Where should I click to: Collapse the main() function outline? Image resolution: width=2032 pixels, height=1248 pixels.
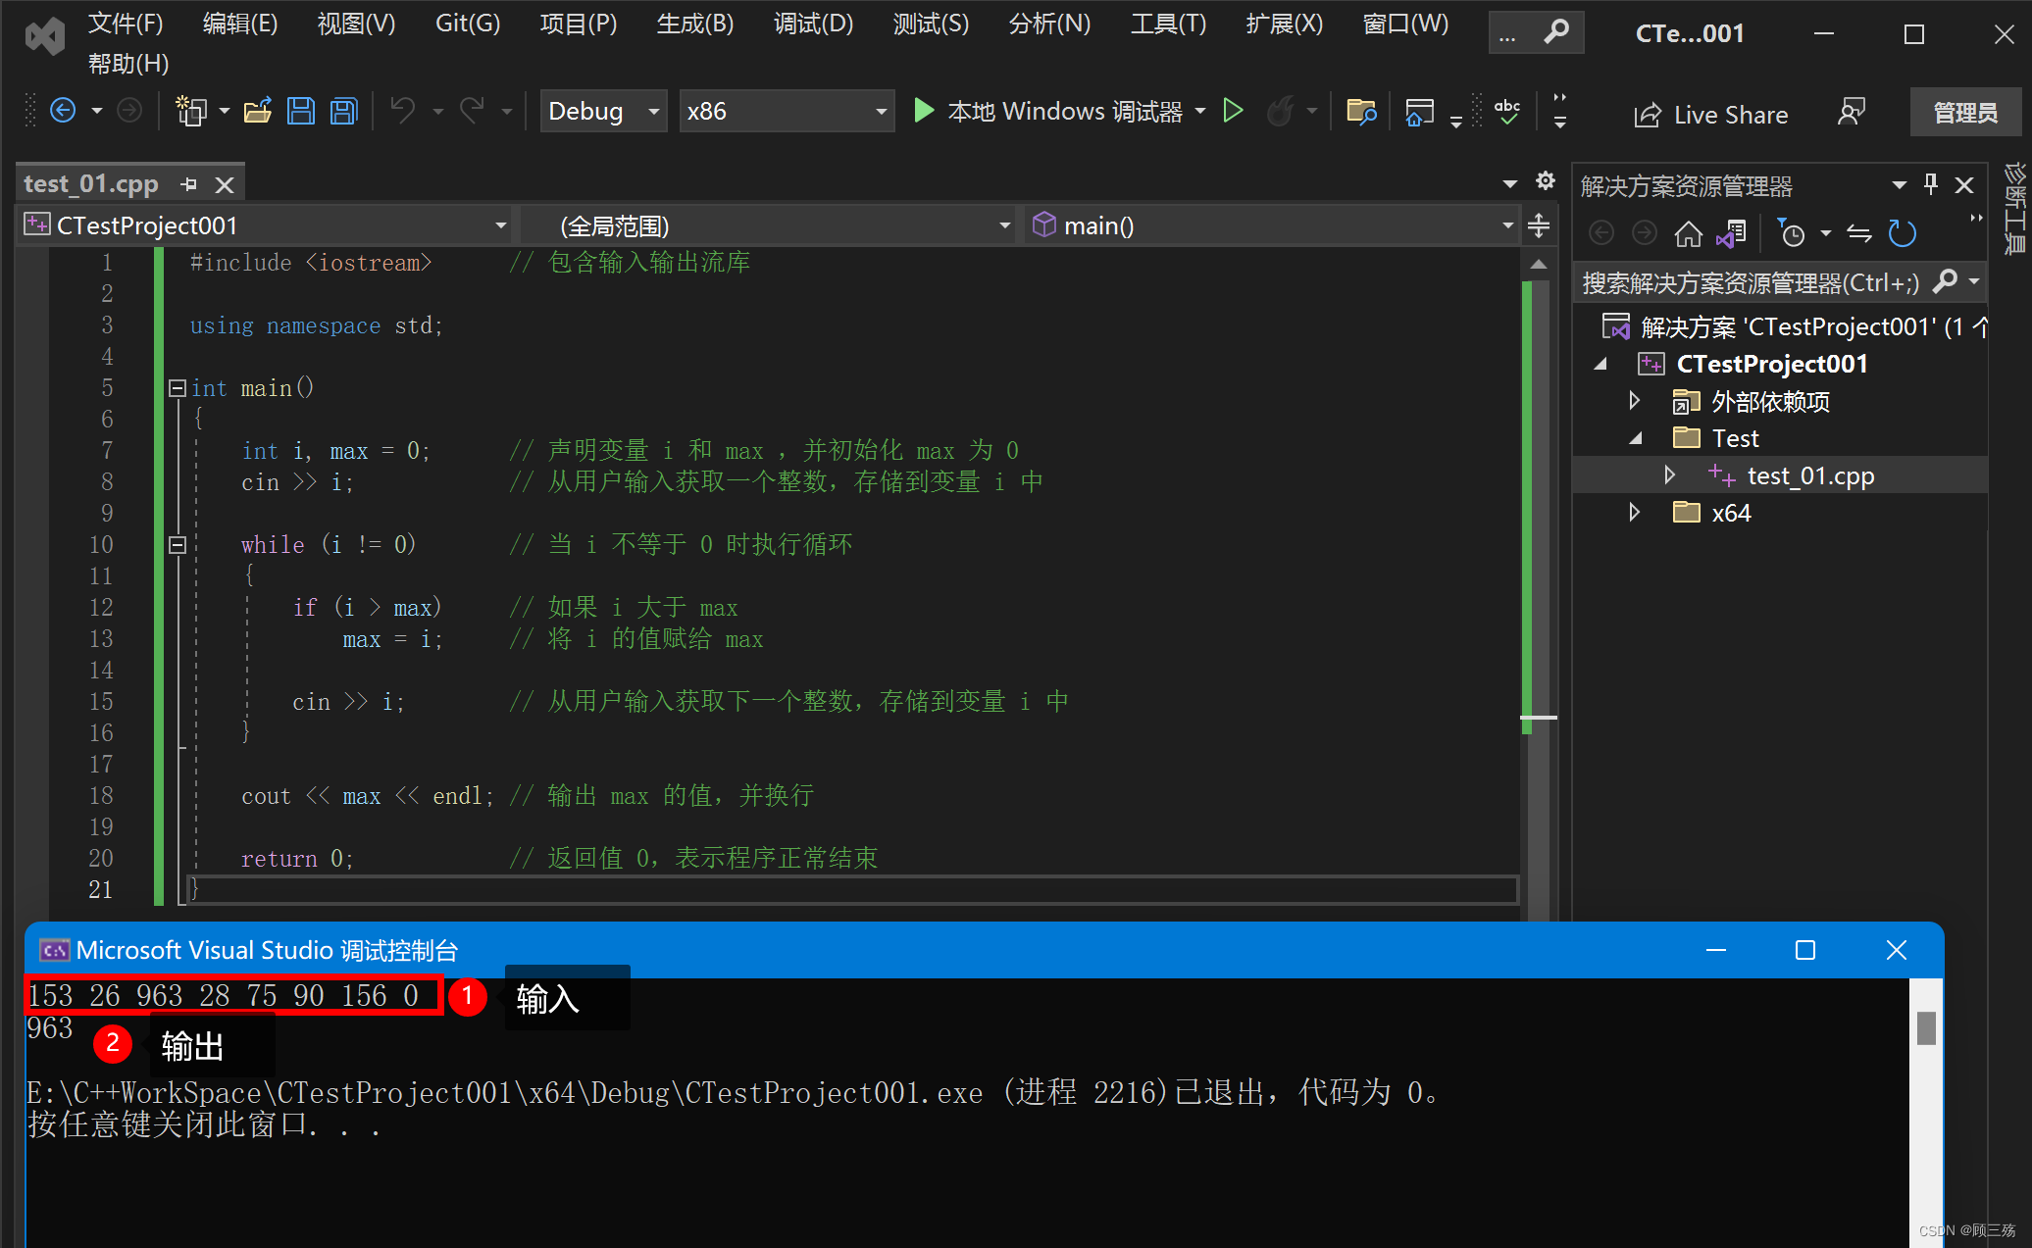tap(178, 388)
